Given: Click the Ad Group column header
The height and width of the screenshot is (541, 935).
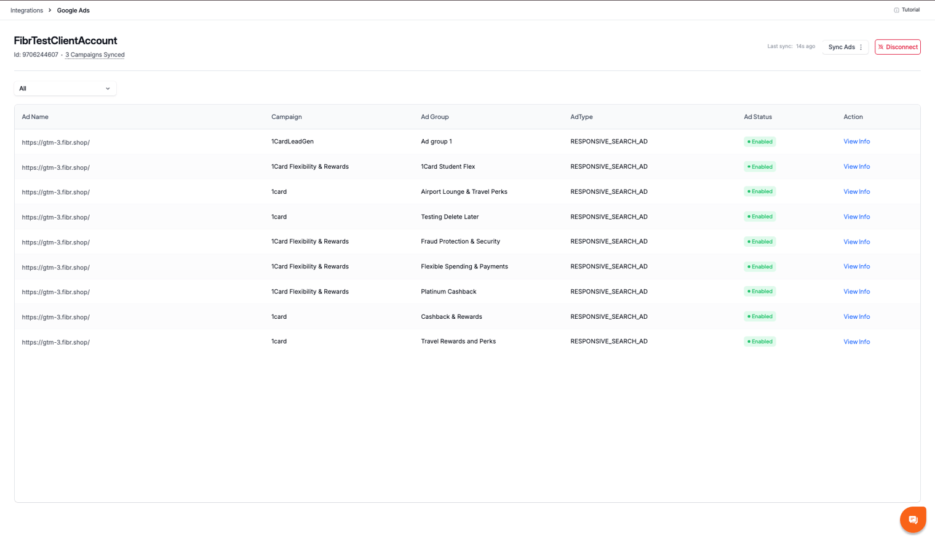Looking at the screenshot, I should [x=435, y=117].
